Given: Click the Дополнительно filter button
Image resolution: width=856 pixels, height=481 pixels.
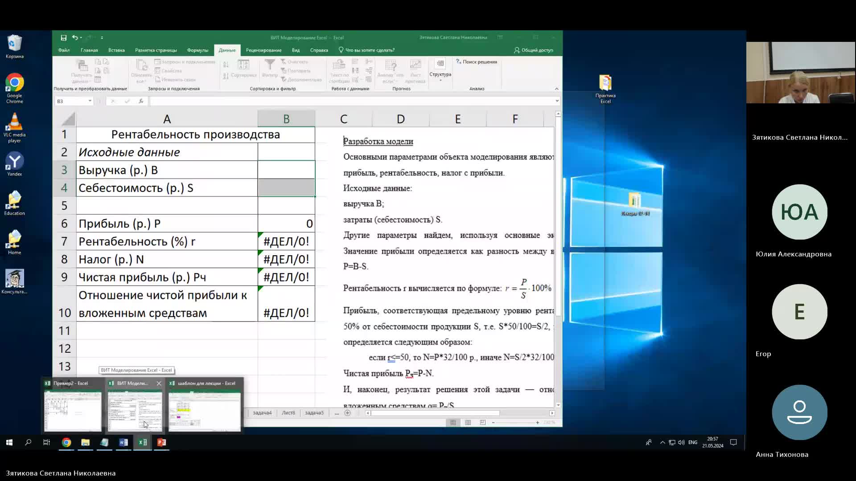Looking at the screenshot, I should [x=301, y=80].
